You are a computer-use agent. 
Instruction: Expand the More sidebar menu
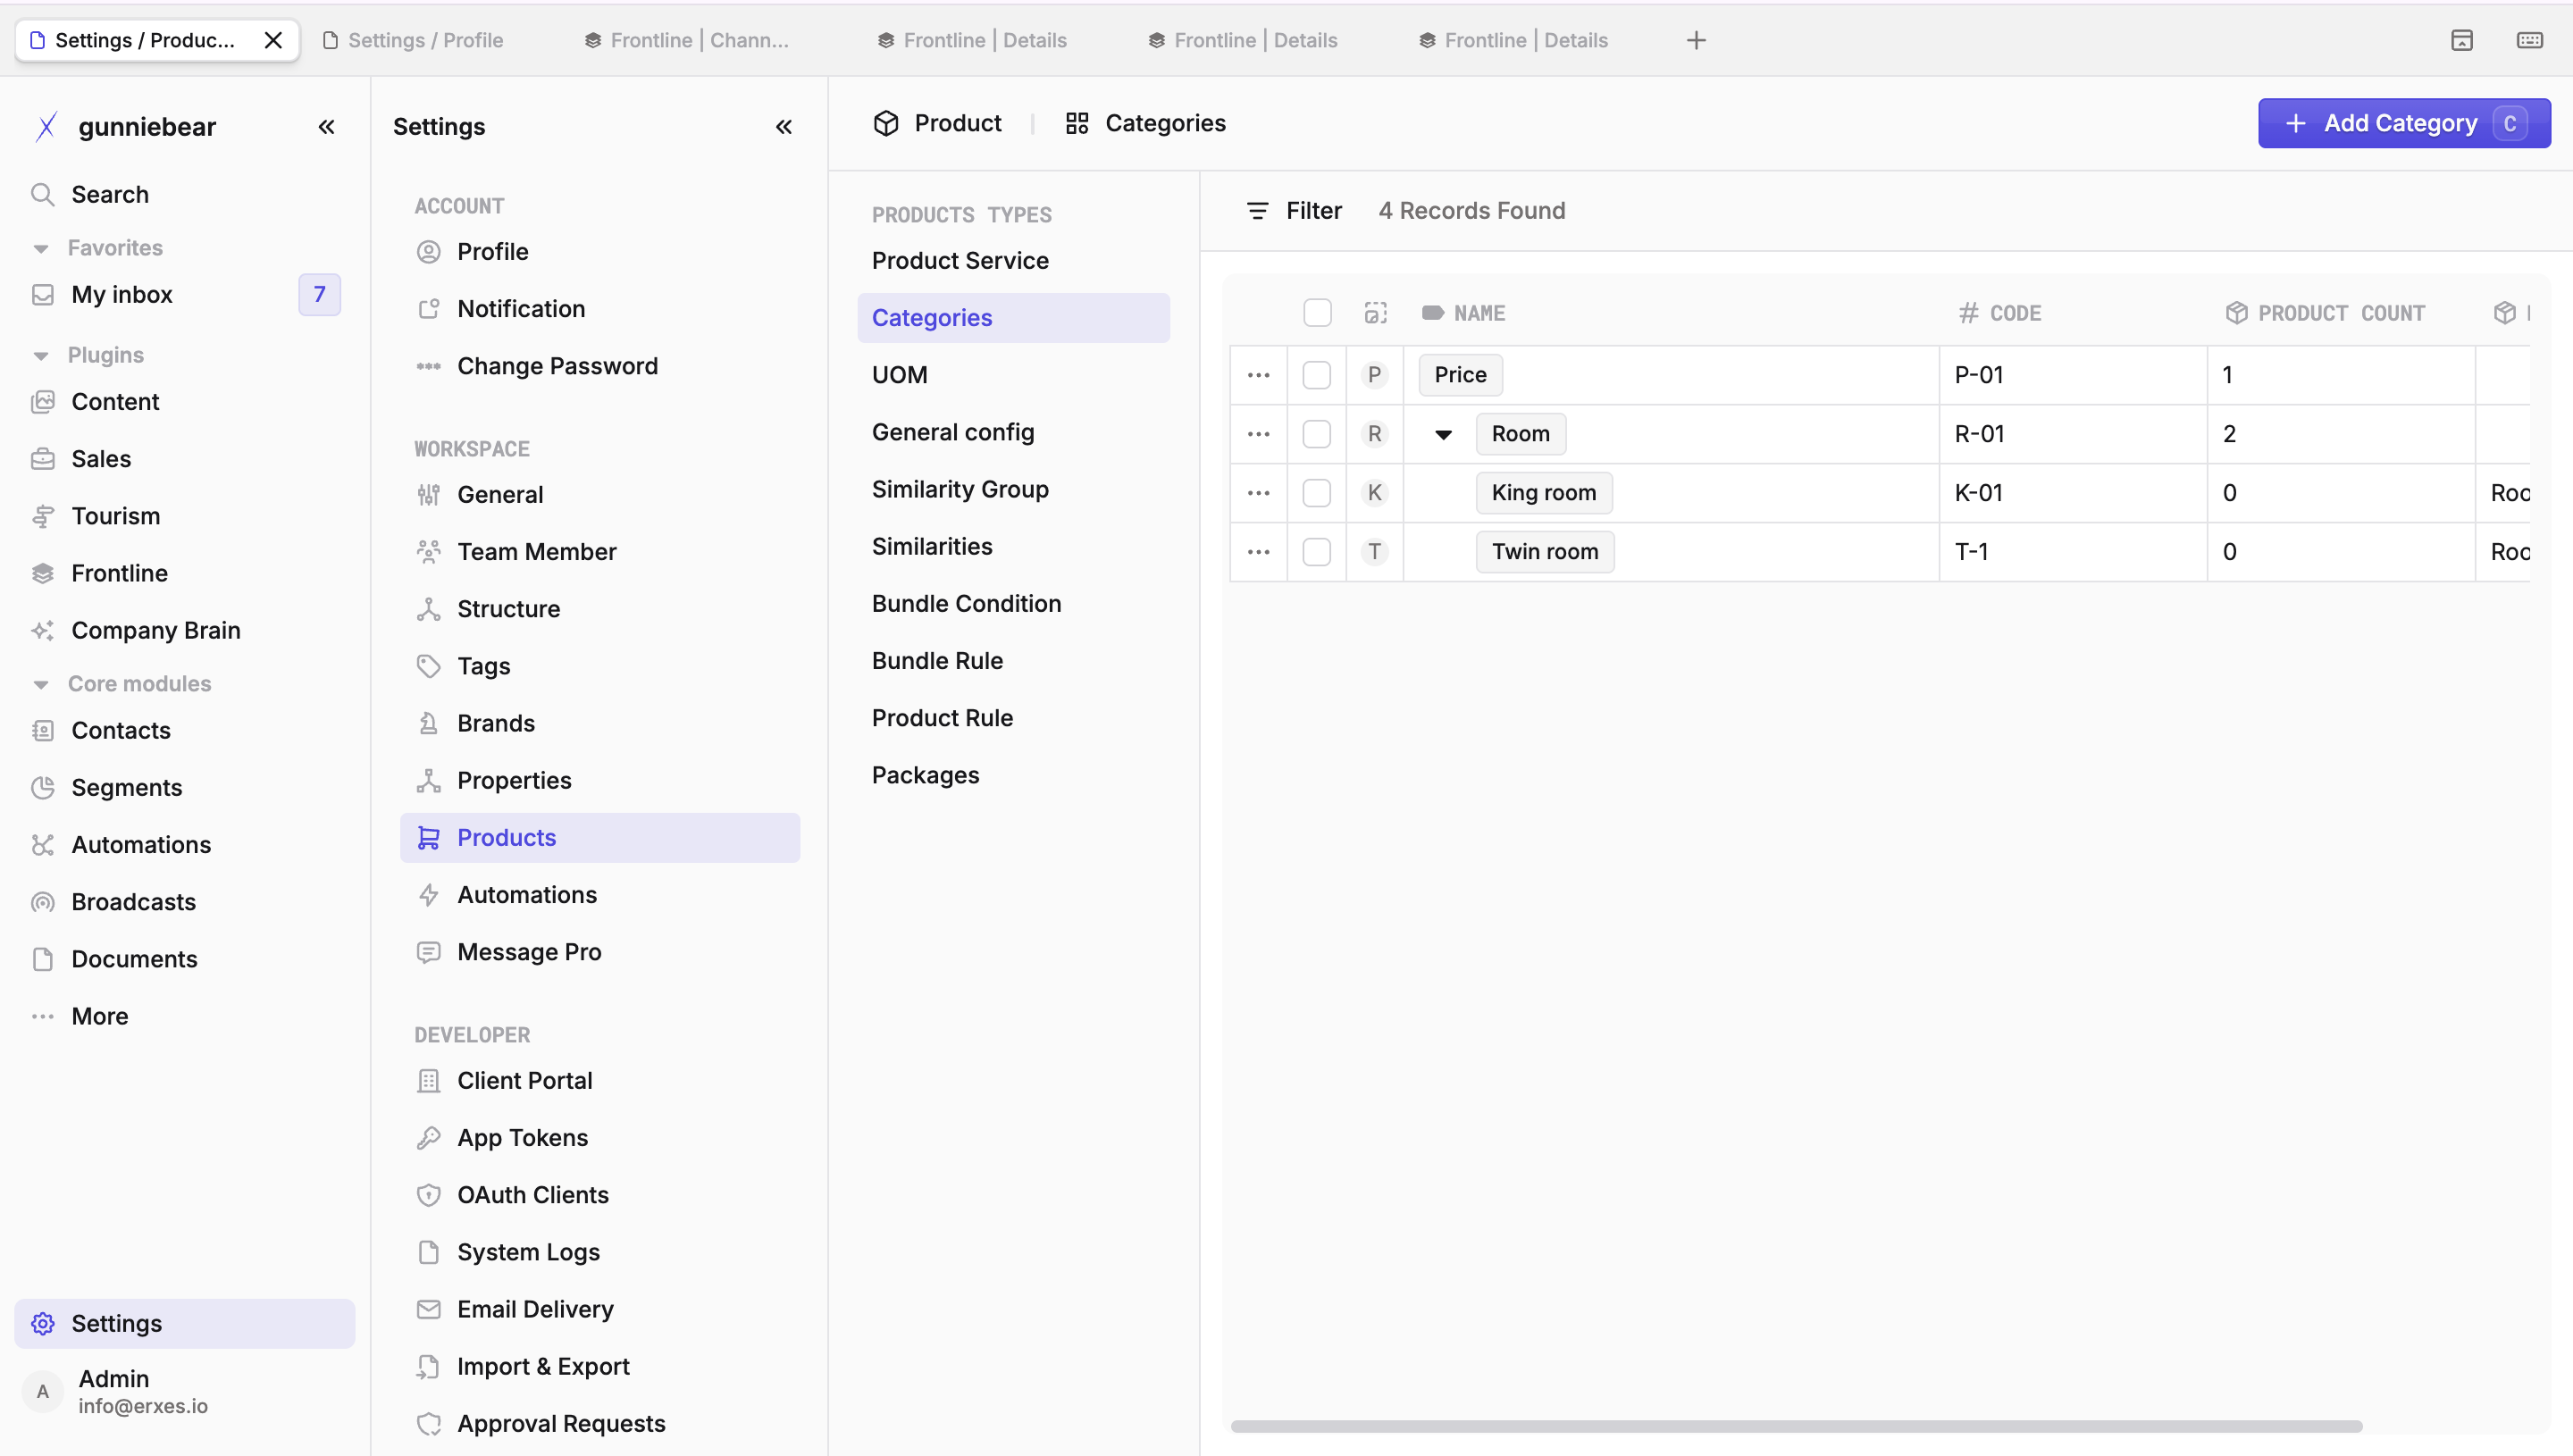(185, 1016)
